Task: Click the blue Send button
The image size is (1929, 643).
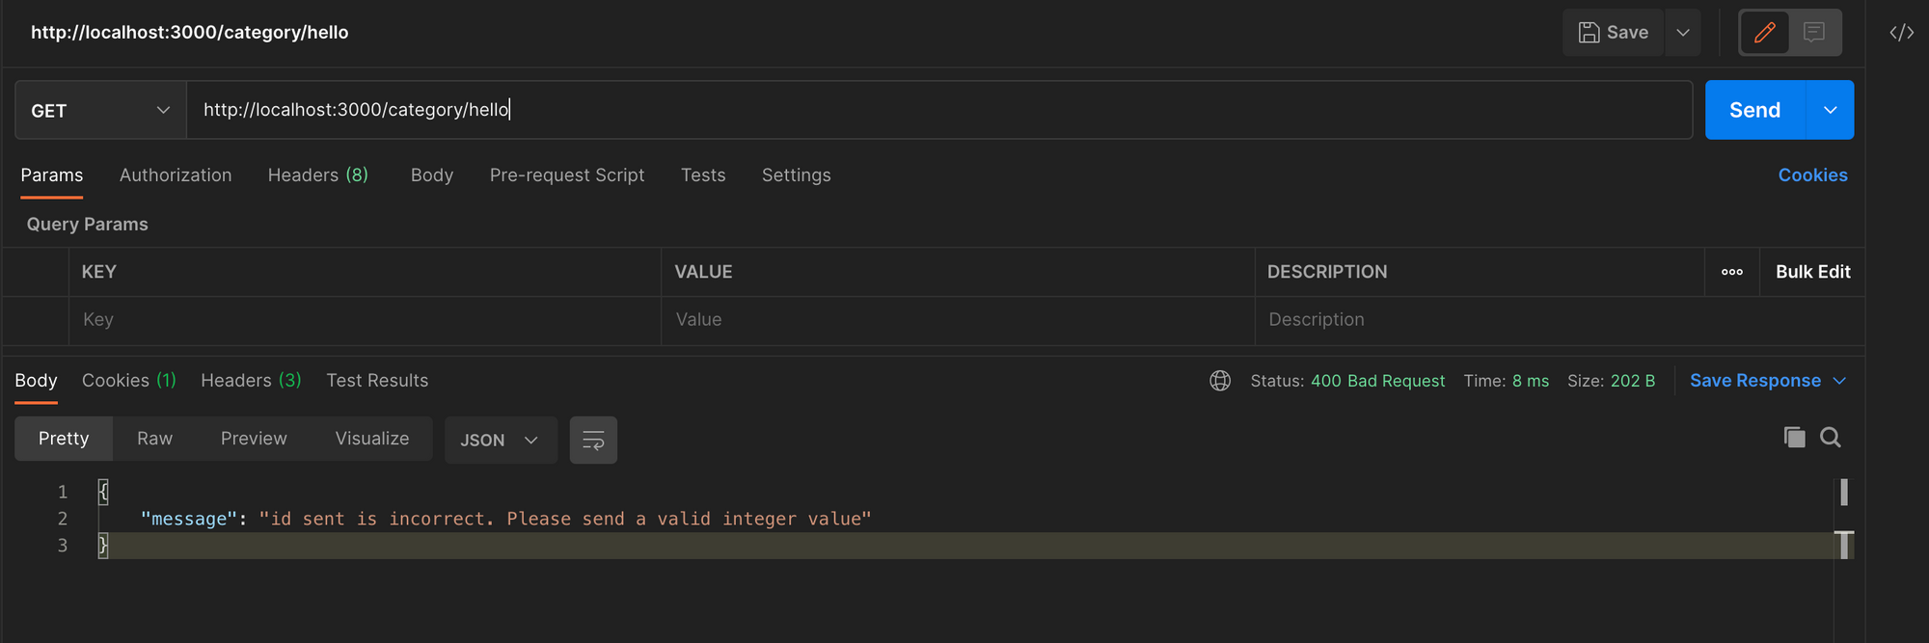Action: pyautogui.click(x=1754, y=111)
